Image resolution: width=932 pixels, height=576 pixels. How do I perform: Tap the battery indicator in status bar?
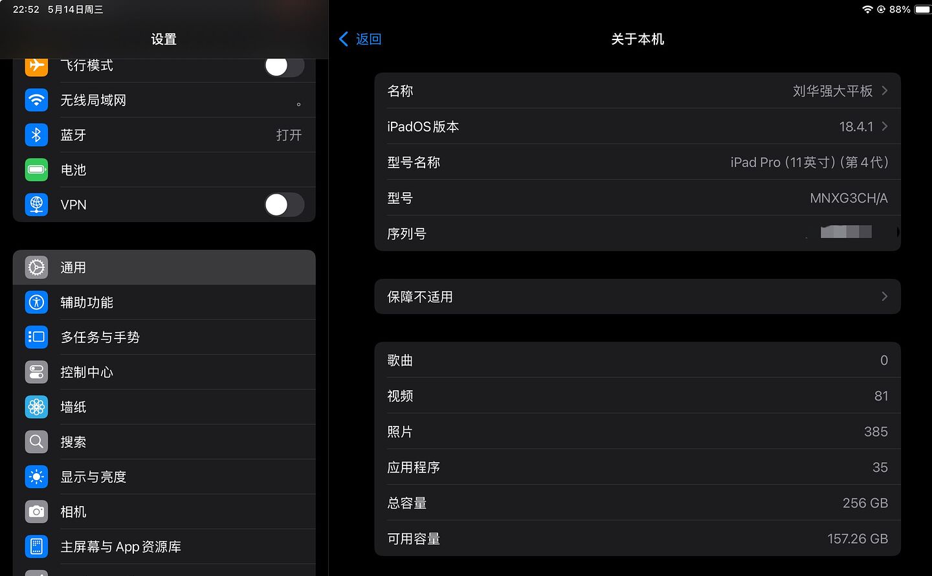click(x=923, y=9)
